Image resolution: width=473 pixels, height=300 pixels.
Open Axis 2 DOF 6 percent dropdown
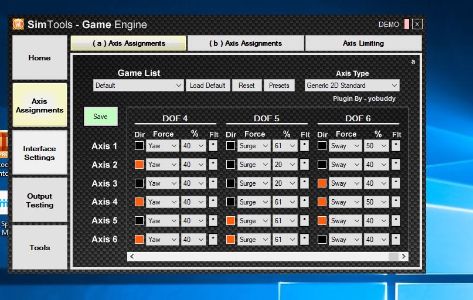point(376,164)
